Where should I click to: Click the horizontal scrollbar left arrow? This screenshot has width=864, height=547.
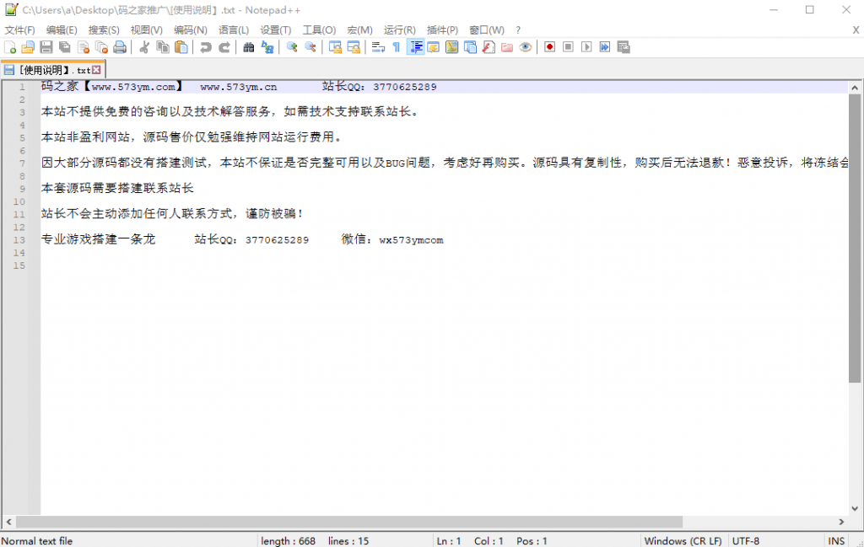[x=8, y=522]
